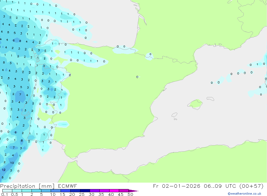Screen dimensions: 267x196
Task: Click the 35–40 mm violet legend swatch
Action: coord(104,191)
